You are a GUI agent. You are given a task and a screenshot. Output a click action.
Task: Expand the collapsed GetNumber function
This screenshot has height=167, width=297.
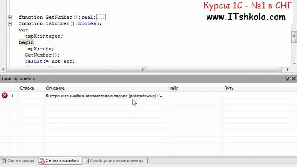coord(10,17)
